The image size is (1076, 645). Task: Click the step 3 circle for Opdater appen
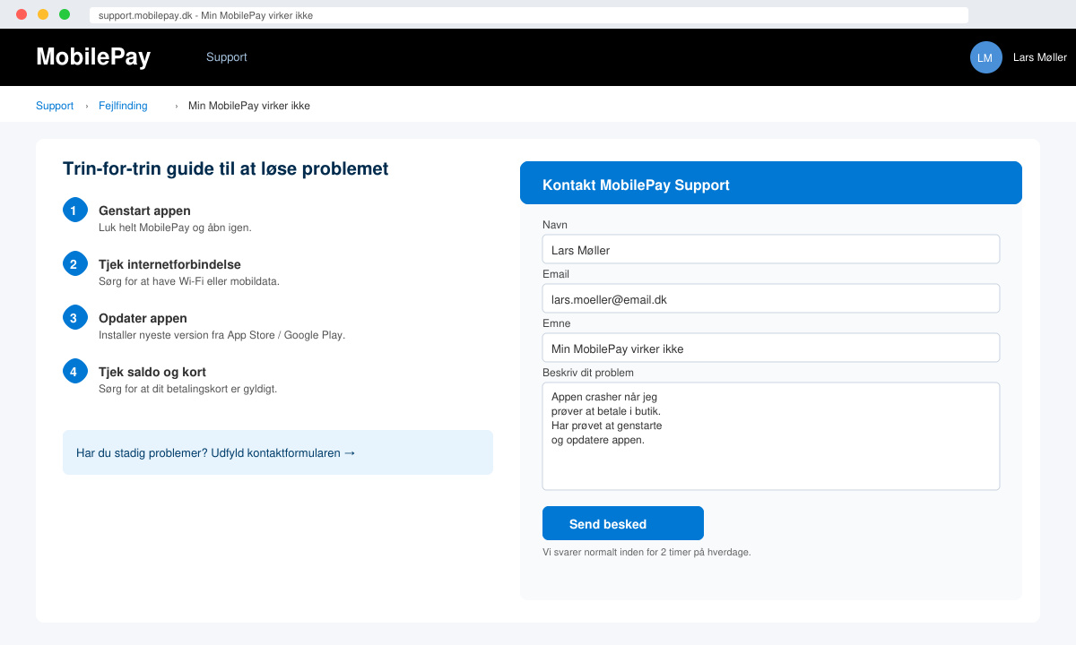(75, 317)
